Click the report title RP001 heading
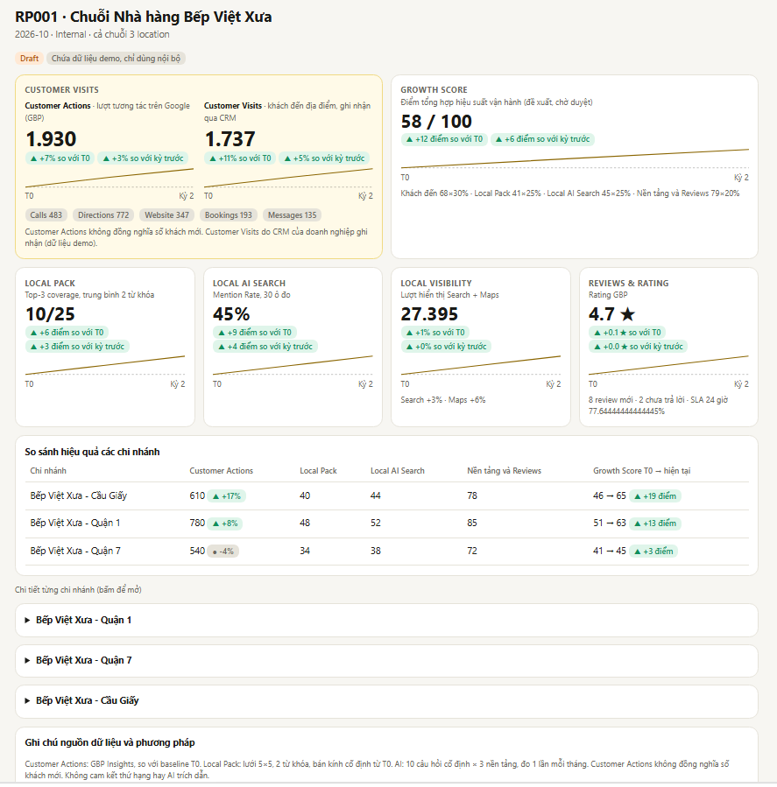Image resolution: width=777 pixels, height=787 pixels. [x=143, y=17]
